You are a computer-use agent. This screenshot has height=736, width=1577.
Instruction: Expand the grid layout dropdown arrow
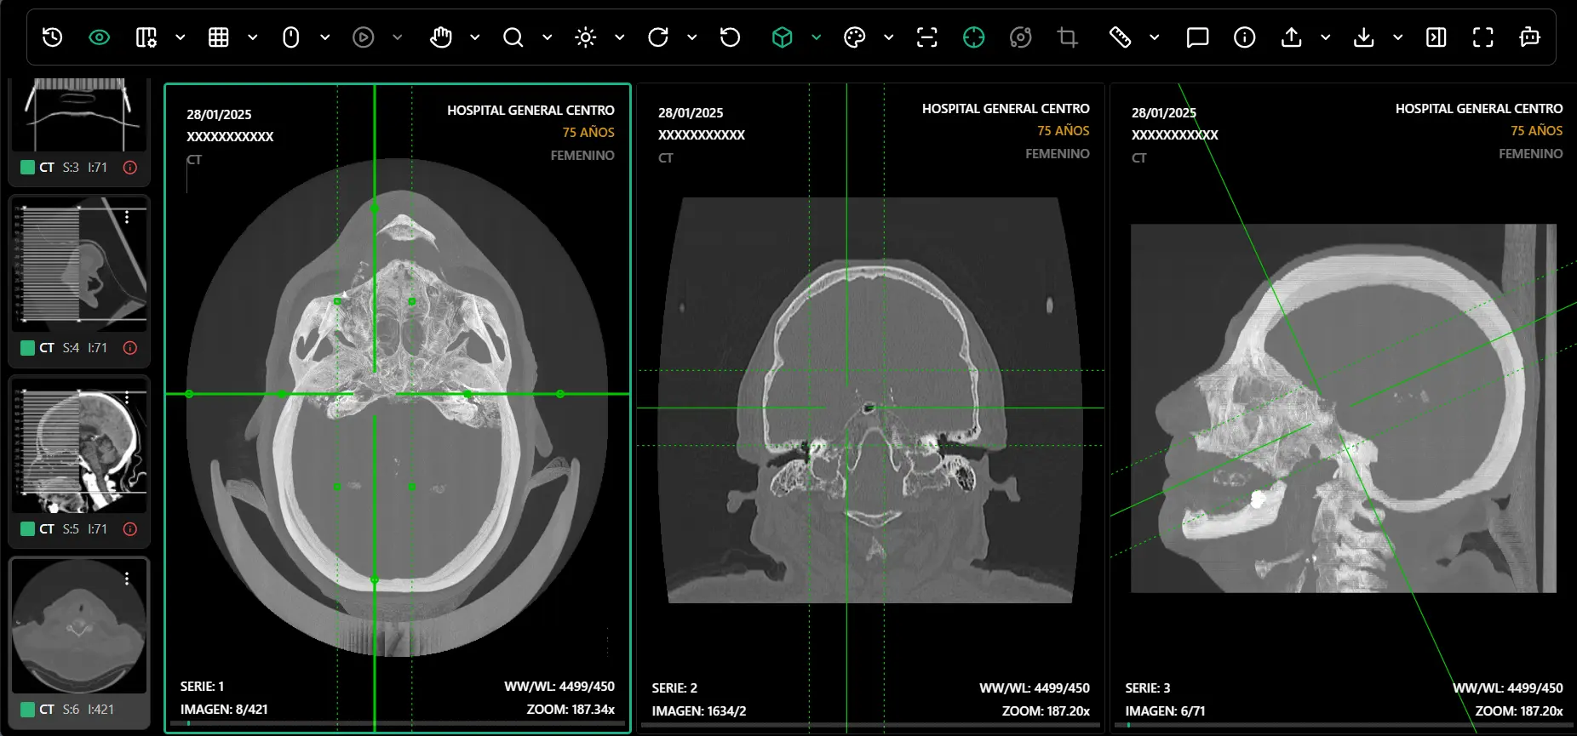[253, 37]
